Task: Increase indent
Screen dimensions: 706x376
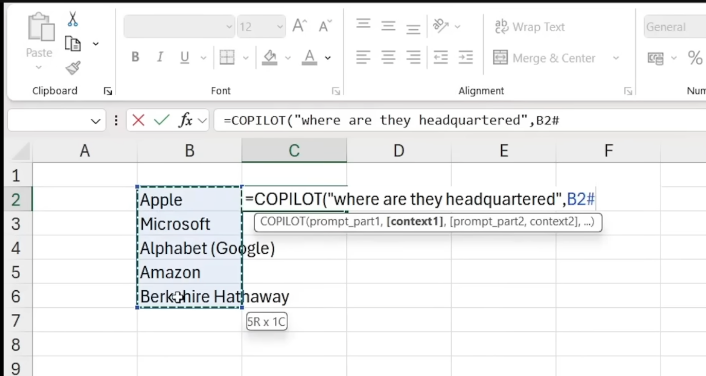Action: tap(466, 57)
